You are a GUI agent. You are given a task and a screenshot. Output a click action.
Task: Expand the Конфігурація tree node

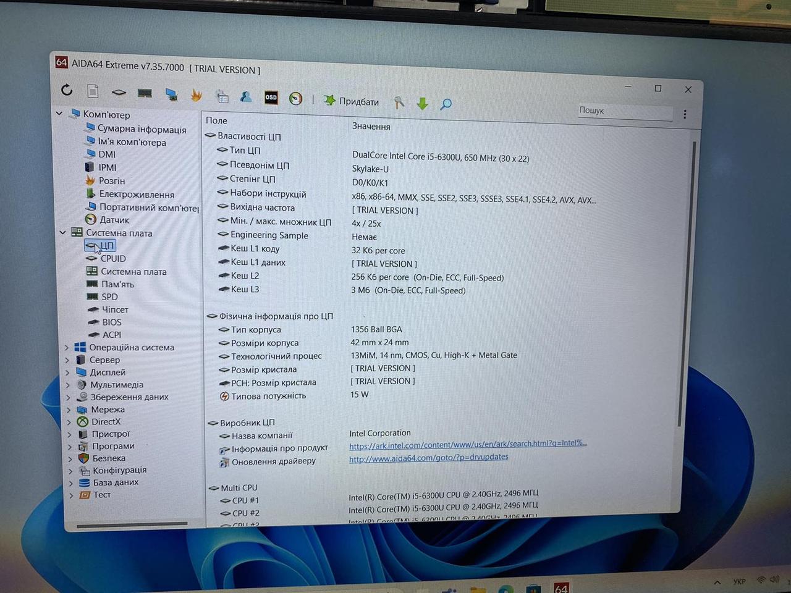[70, 470]
